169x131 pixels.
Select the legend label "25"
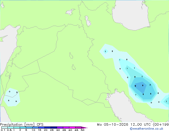tap(52, 130)
